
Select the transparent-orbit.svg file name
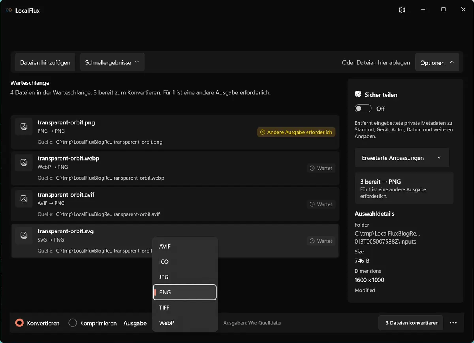tap(66, 231)
